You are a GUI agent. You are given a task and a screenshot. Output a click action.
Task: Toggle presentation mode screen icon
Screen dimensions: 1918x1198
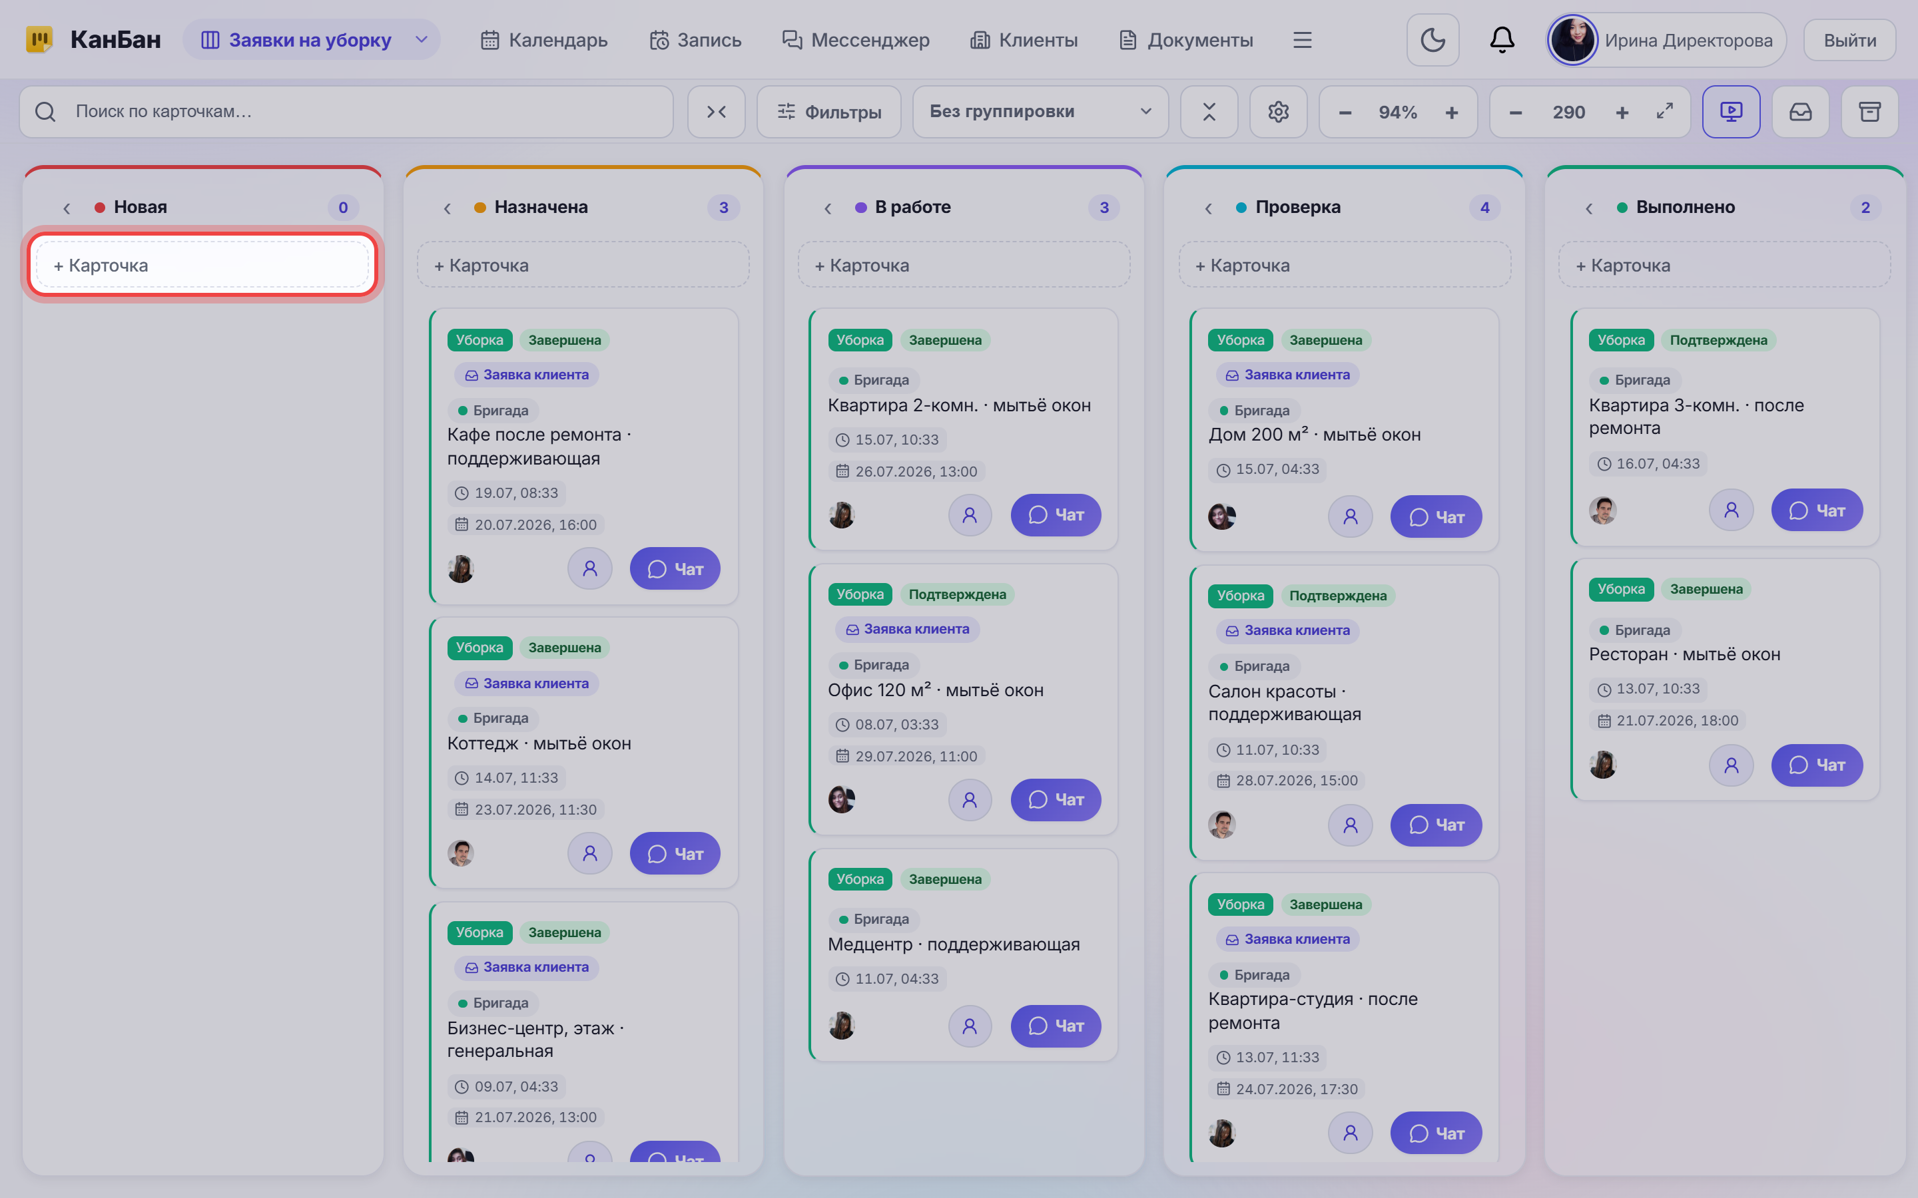[1731, 112]
